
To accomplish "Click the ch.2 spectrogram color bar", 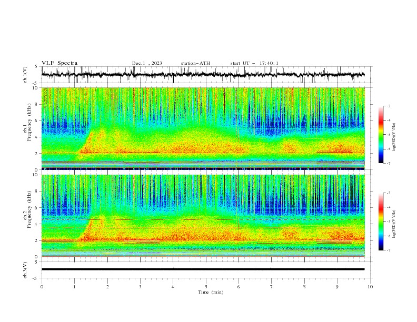I will [381, 222].
